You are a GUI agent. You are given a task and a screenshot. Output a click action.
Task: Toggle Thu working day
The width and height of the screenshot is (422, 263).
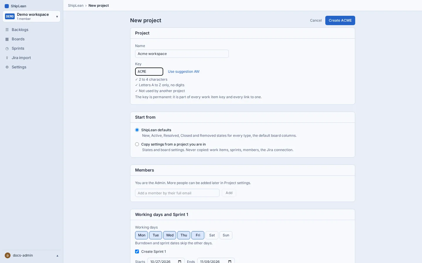coord(184,235)
